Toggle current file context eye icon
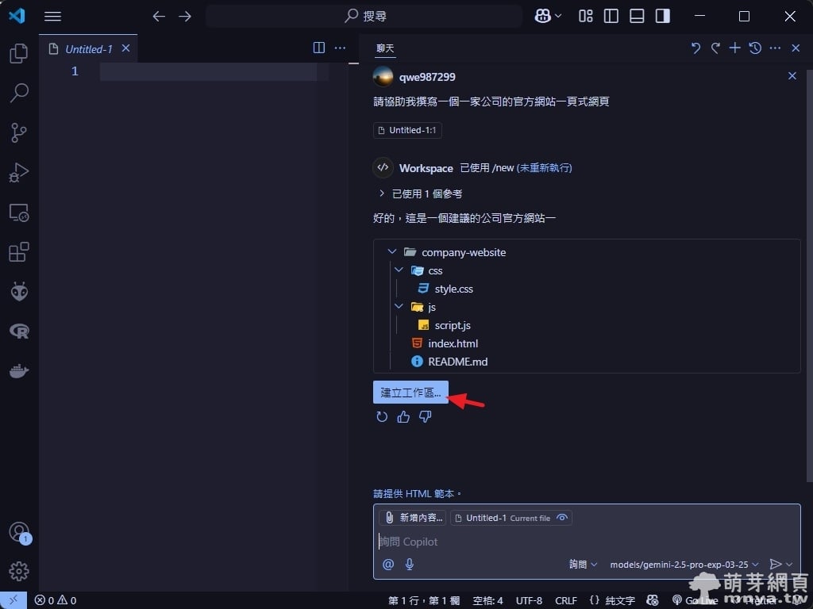Screen dimensions: 813x609 [x=562, y=518]
